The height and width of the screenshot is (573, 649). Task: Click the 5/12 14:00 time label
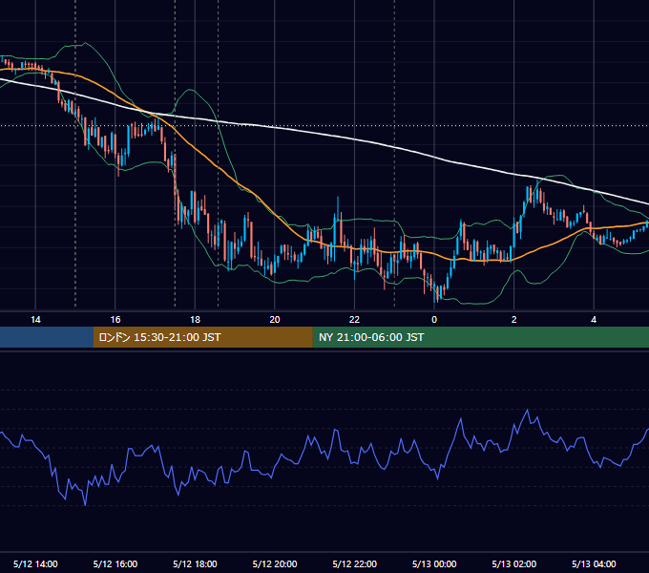[35, 563]
